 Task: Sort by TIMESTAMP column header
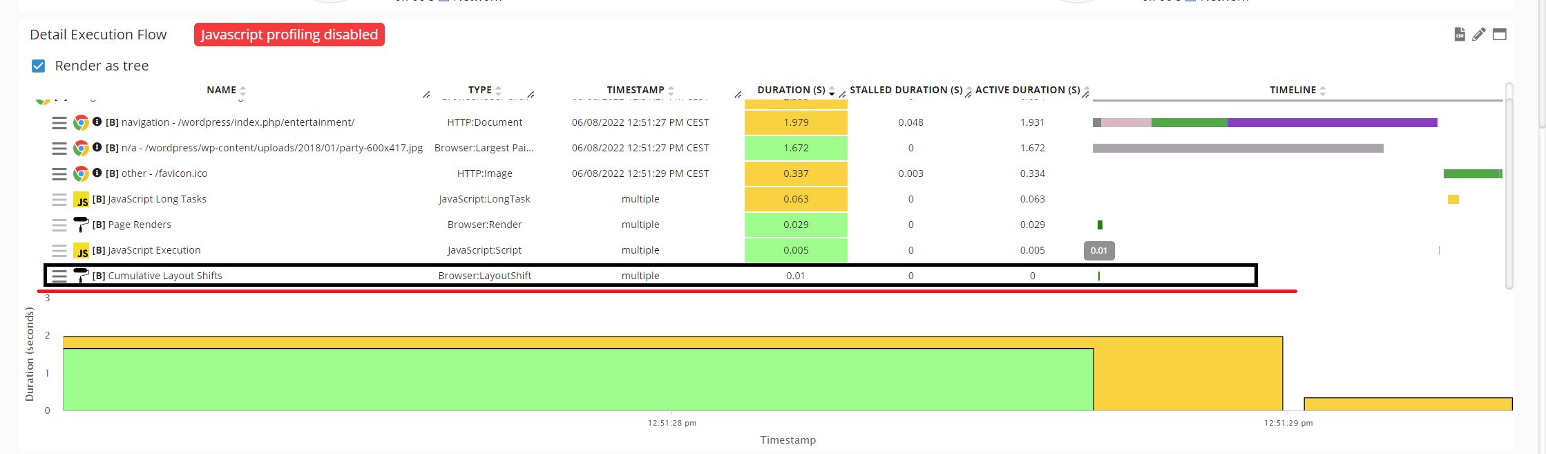click(636, 90)
